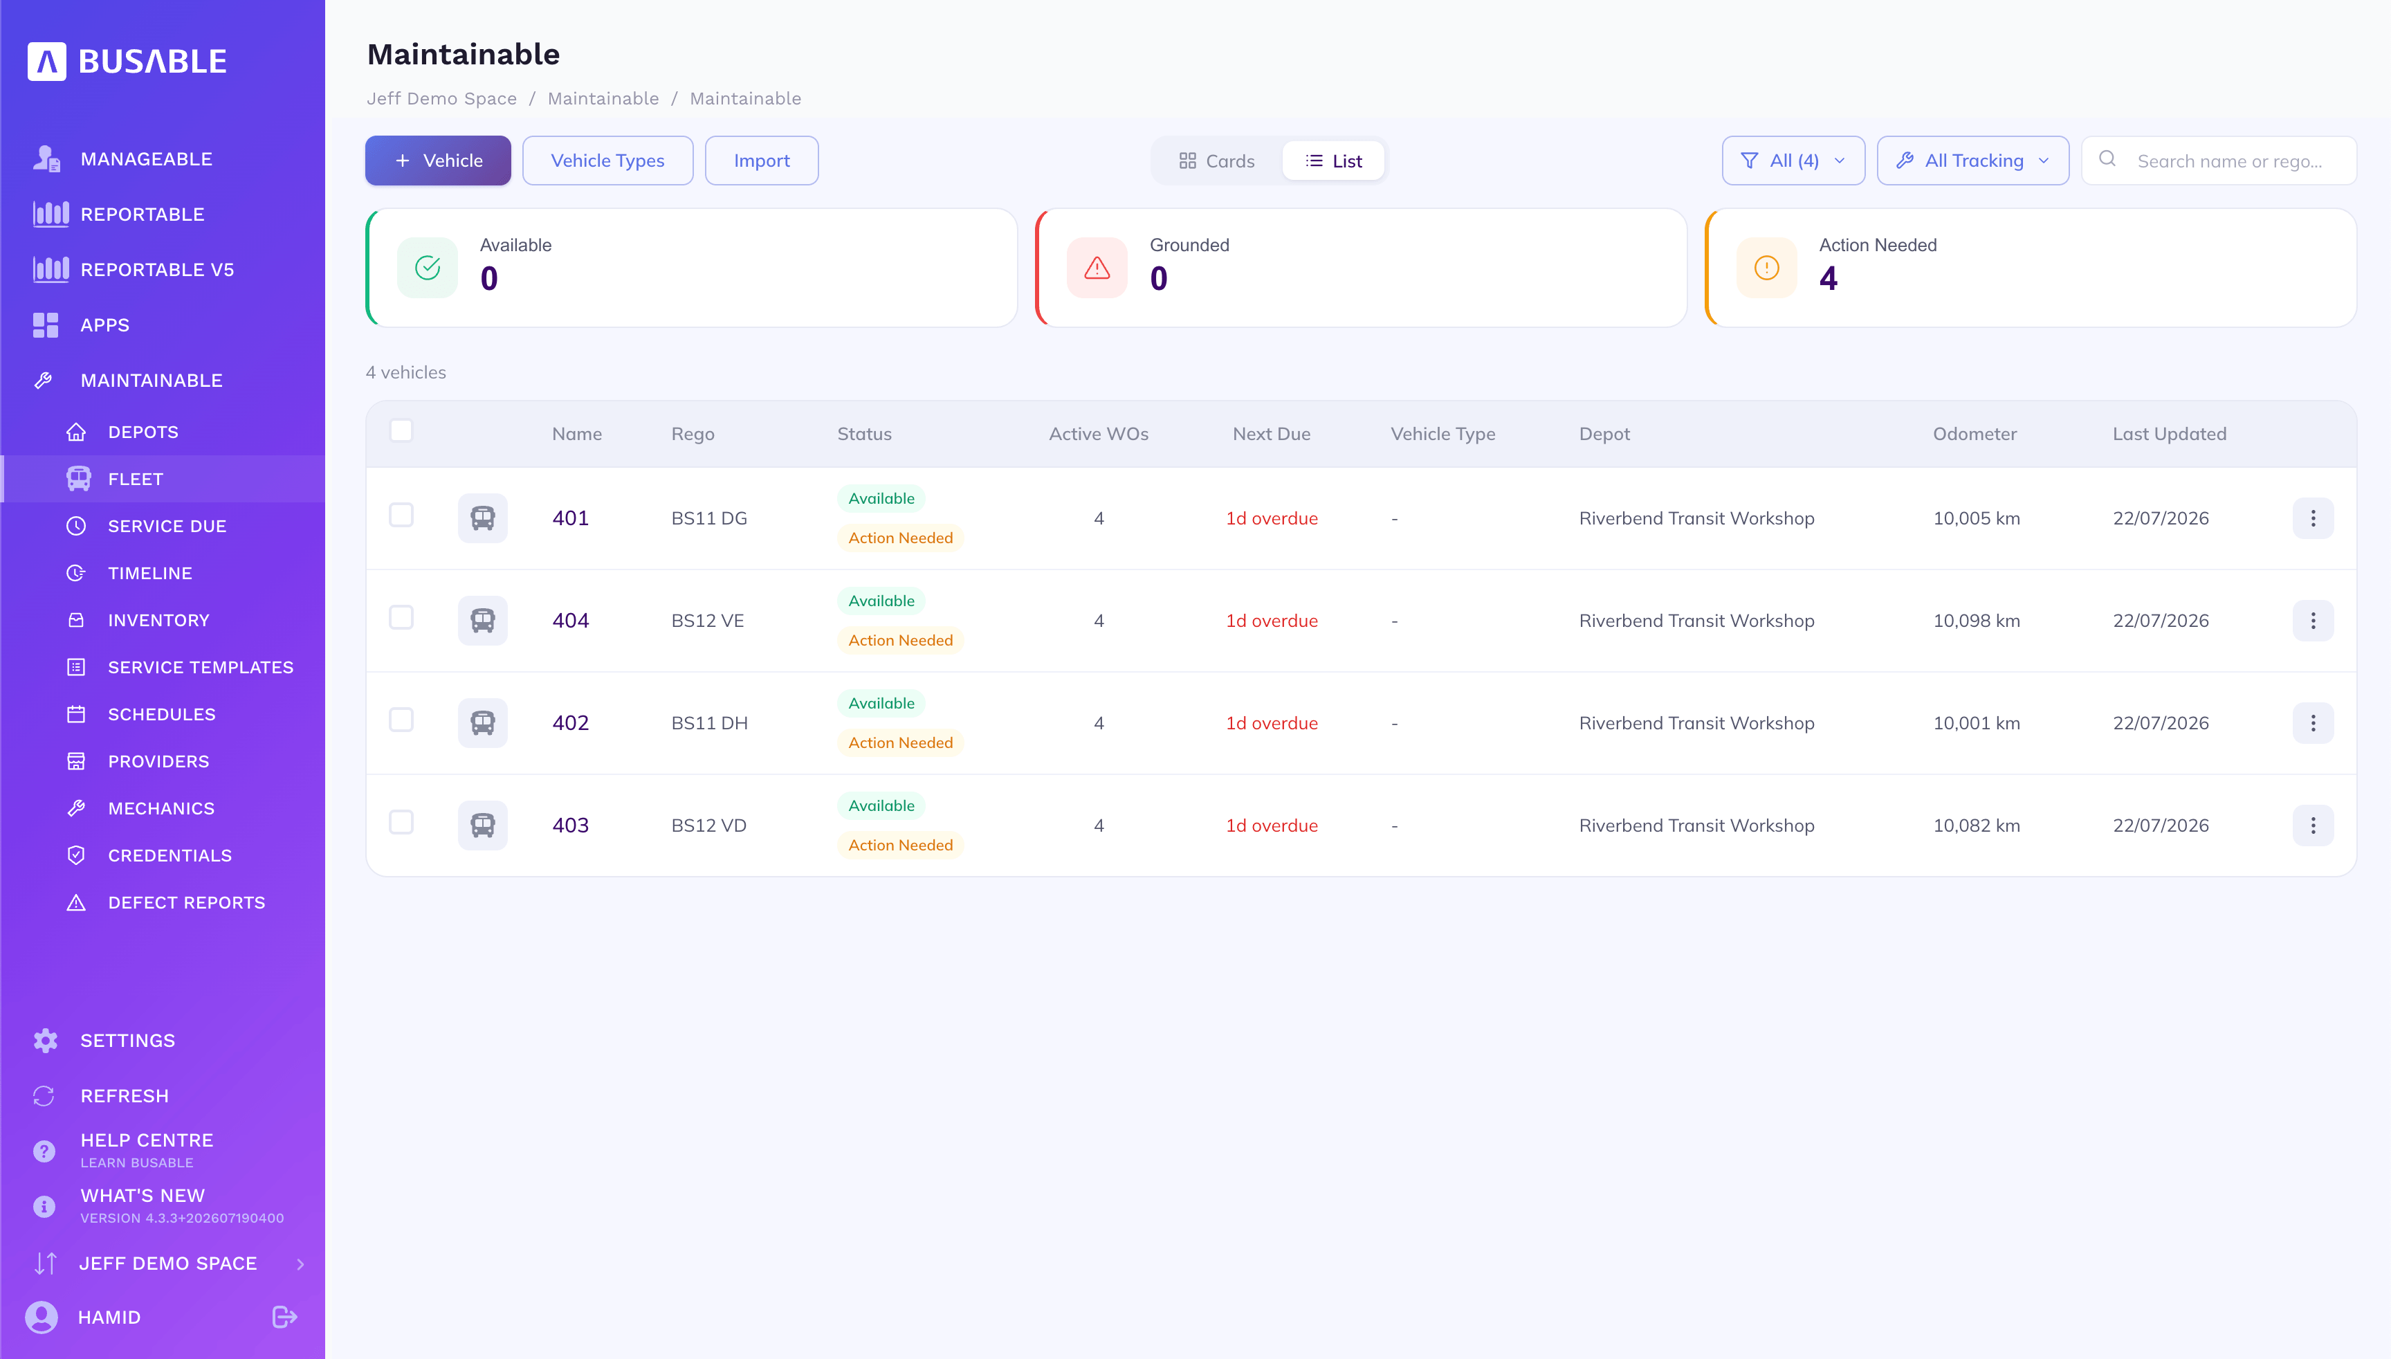Click the Action Needed warning icon card
The height and width of the screenshot is (1359, 2391).
coord(1766,268)
